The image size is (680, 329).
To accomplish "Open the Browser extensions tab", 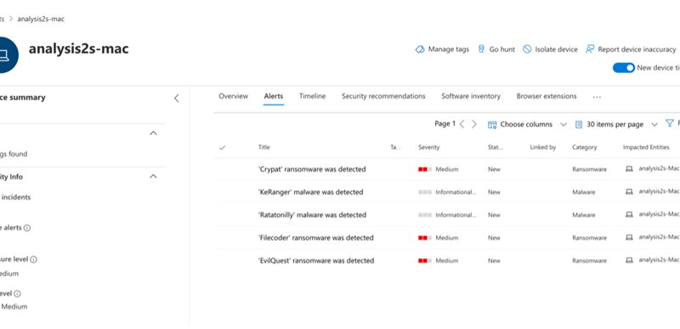I will click(547, 96).
